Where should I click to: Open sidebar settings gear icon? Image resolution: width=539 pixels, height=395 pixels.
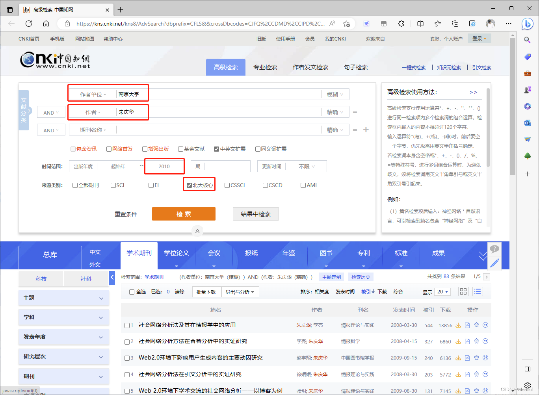(x=527, y=385)
